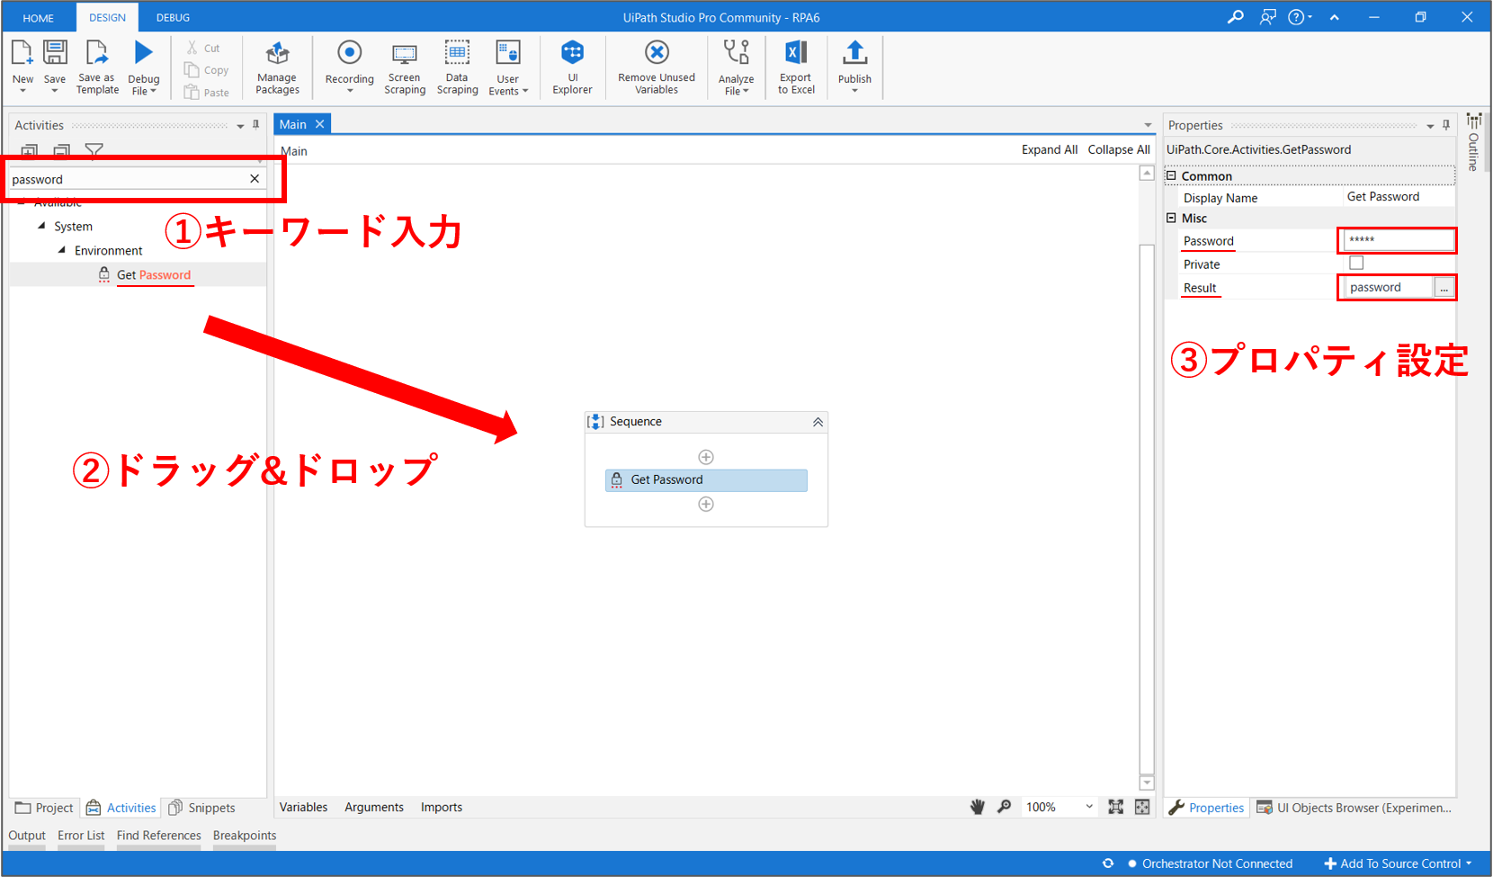
Task: Click Expand All in designer
Action: 1049,150
